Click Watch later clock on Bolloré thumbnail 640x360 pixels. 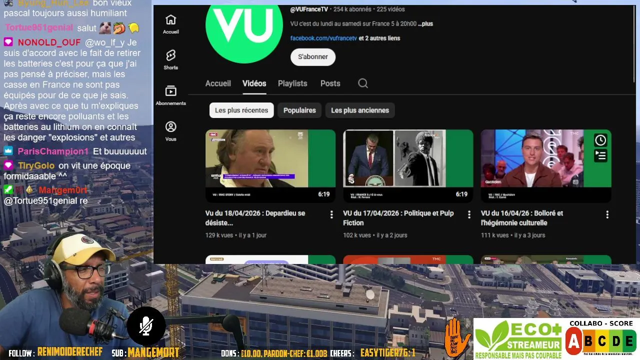[x=600, y=140]
